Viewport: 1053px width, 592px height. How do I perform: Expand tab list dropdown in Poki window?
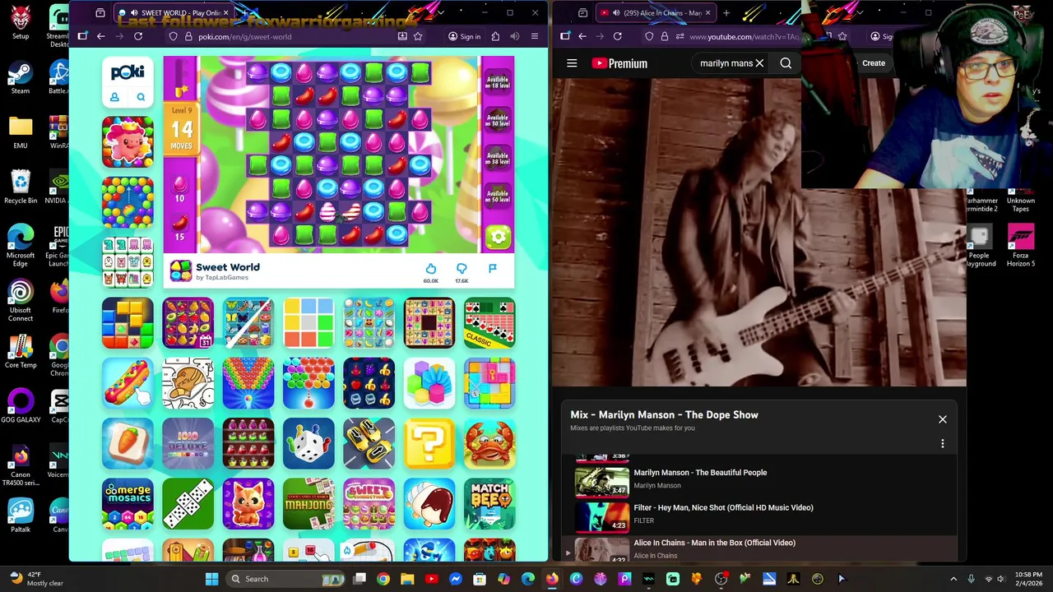point(441,13)
